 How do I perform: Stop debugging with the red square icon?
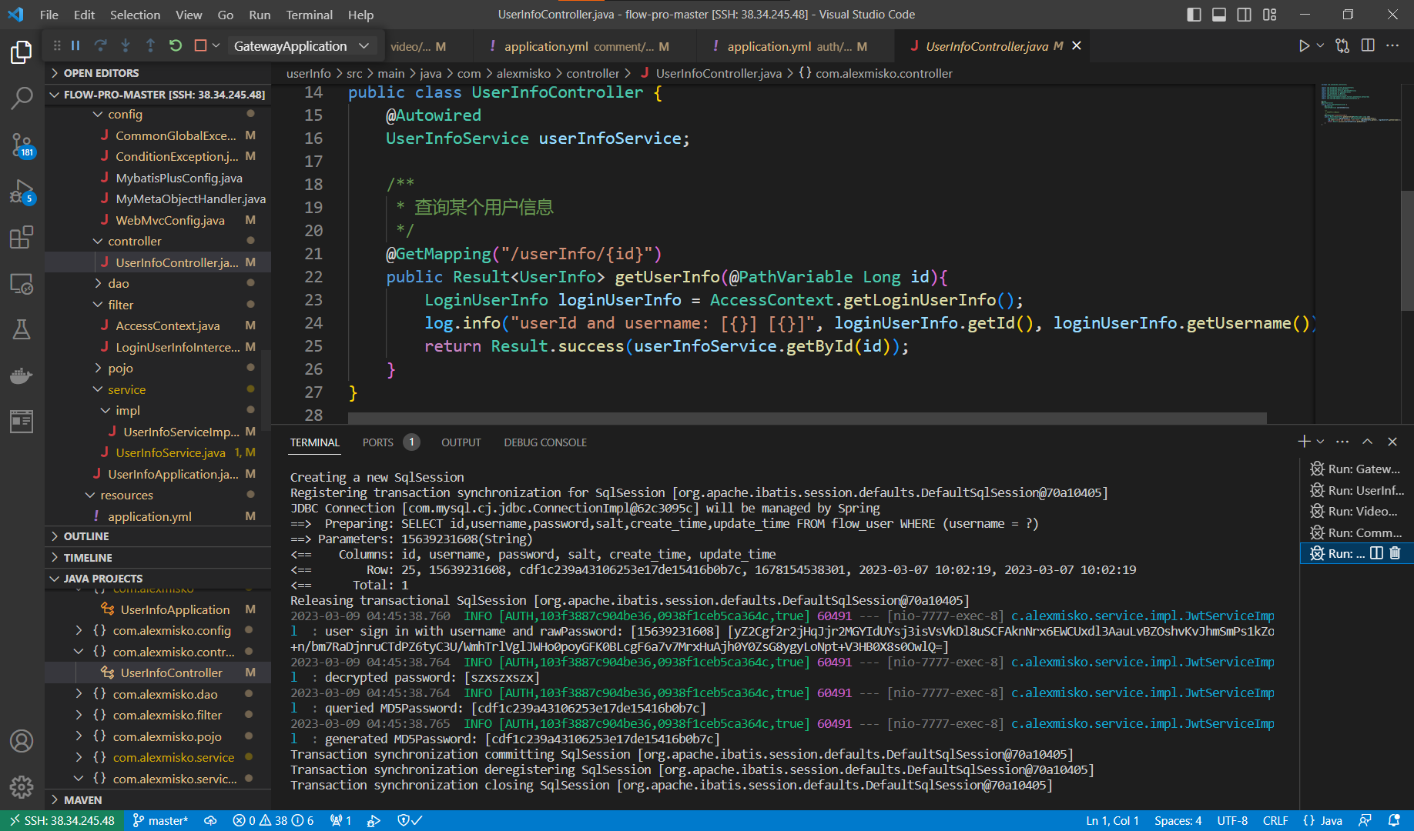199,45
